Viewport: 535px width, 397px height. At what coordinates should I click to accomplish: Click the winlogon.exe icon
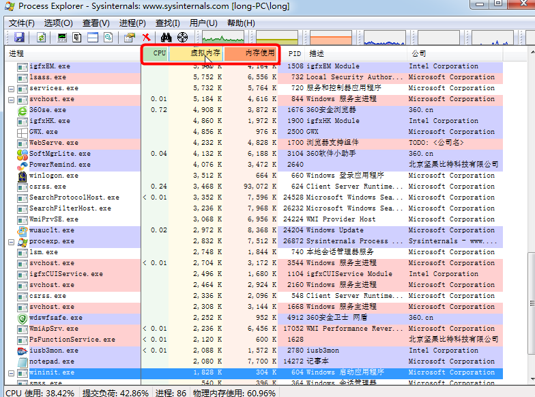pyautogui.click(x=23, y=176)
